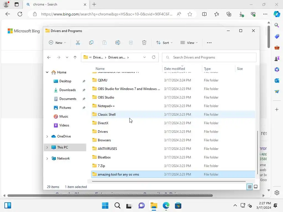The height and width of the screenshot is (212, 283).
Task: Click the Share icon in Explorer toolbar
Action: click(x=131, y=43)
